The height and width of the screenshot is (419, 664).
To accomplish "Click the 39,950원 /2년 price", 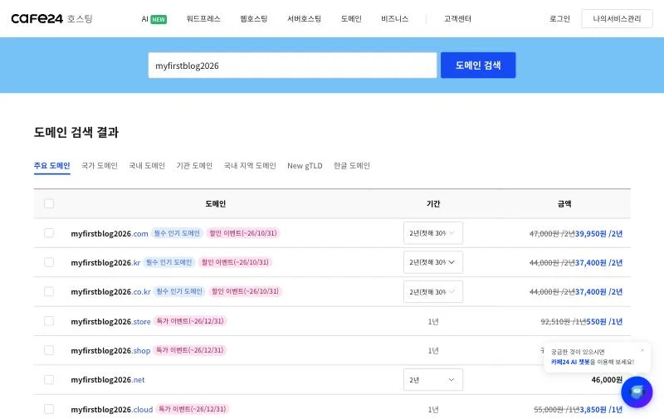I will 598,234.
